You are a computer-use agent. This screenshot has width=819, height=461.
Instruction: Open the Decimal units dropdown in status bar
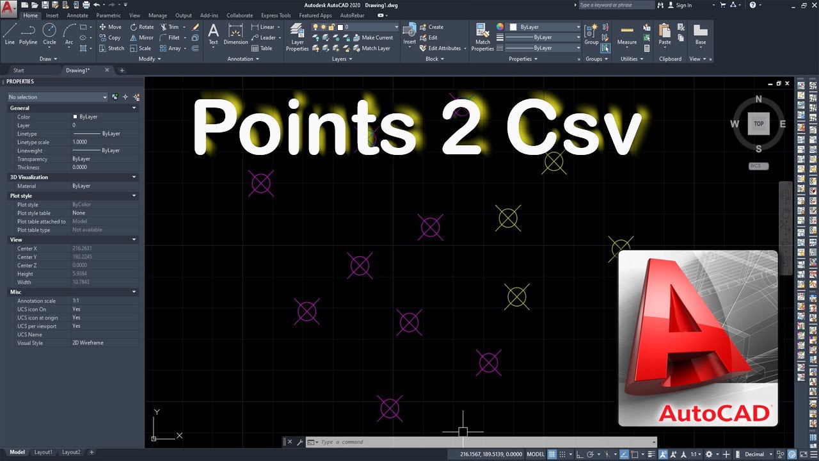click(759, 454)
